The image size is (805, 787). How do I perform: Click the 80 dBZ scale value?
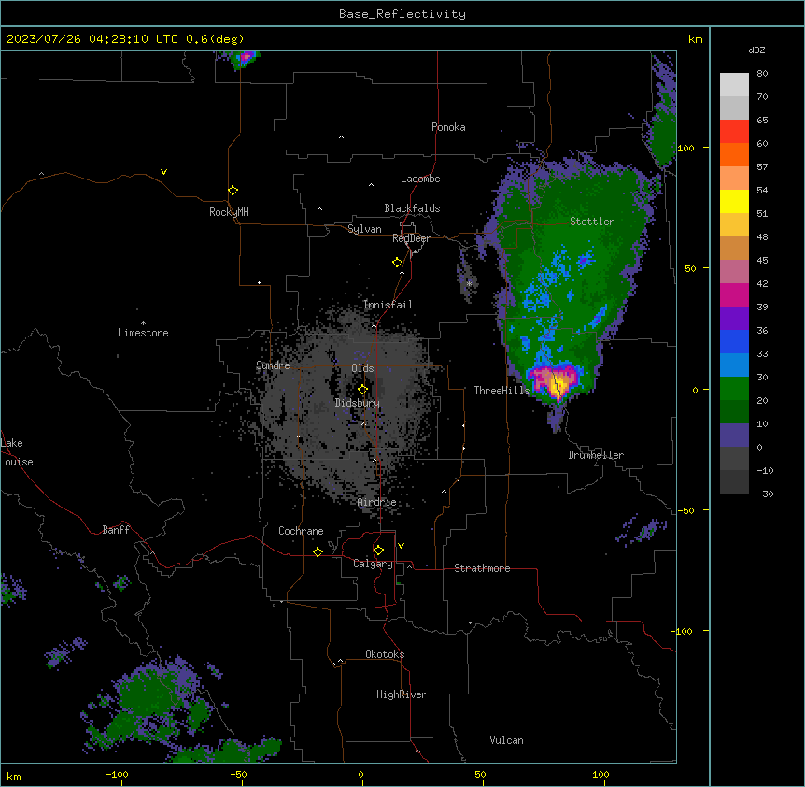point(762,74)
